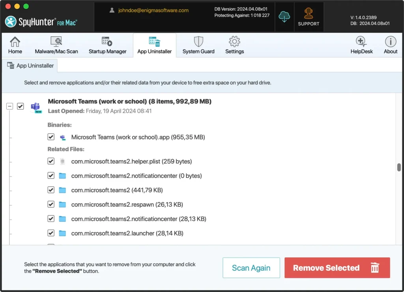This screenshot has height=292, width=404.
Task: Click the Teams .app binary icon
Action: coord(63,137)
